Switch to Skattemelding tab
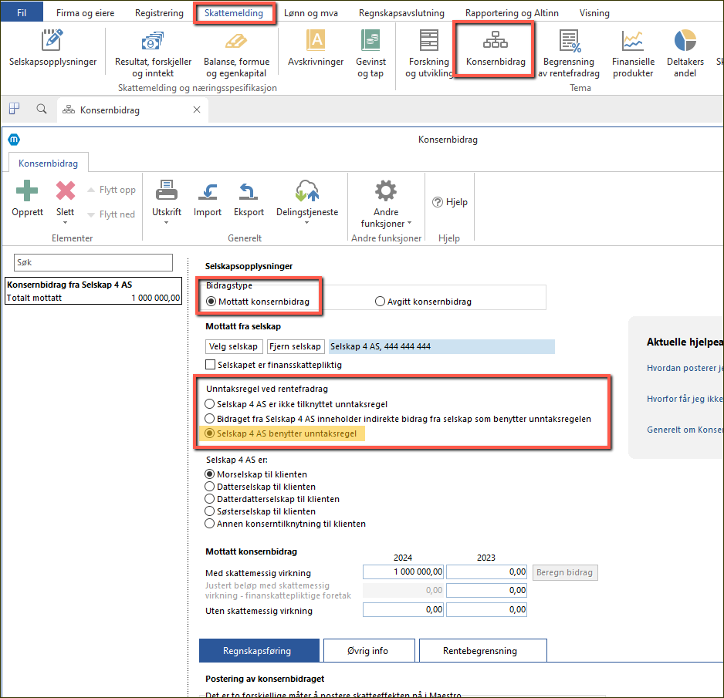 [x=234, y=13]
